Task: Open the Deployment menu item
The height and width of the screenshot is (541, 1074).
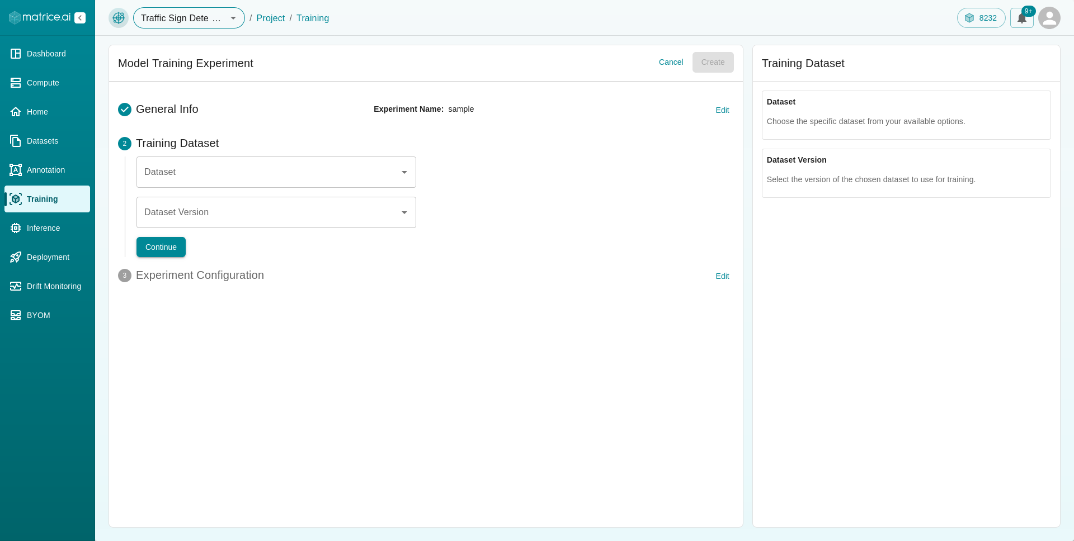Action: pos(47,257)
